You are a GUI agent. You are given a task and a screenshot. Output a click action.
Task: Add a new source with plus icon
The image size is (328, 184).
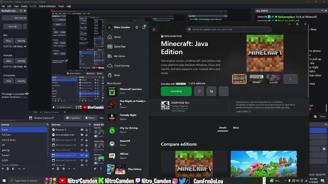(53, 169)
